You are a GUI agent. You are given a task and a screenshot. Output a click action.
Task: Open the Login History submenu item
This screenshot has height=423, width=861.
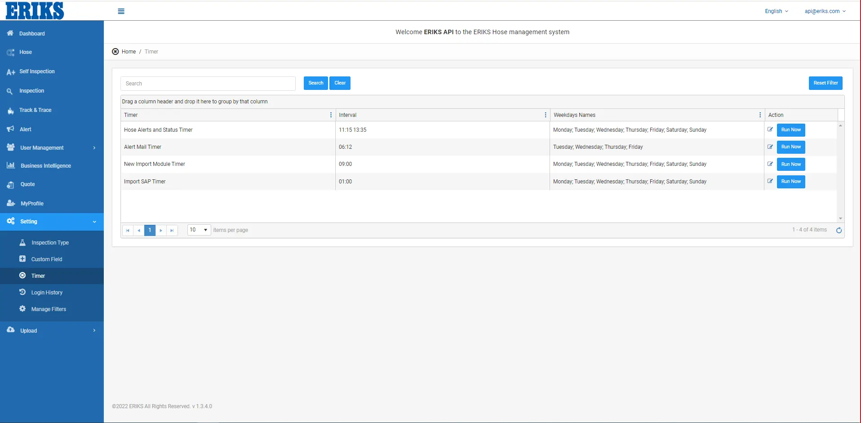(x=52, y=293)
